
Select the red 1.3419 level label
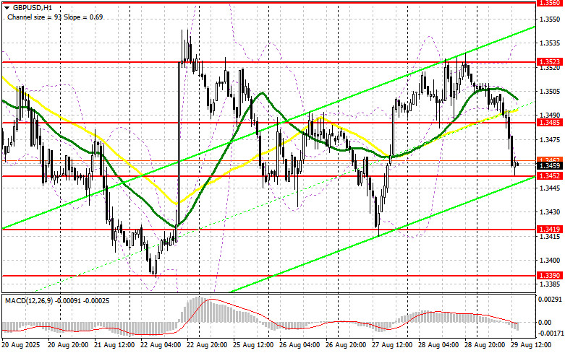click(x=550, y=229)
